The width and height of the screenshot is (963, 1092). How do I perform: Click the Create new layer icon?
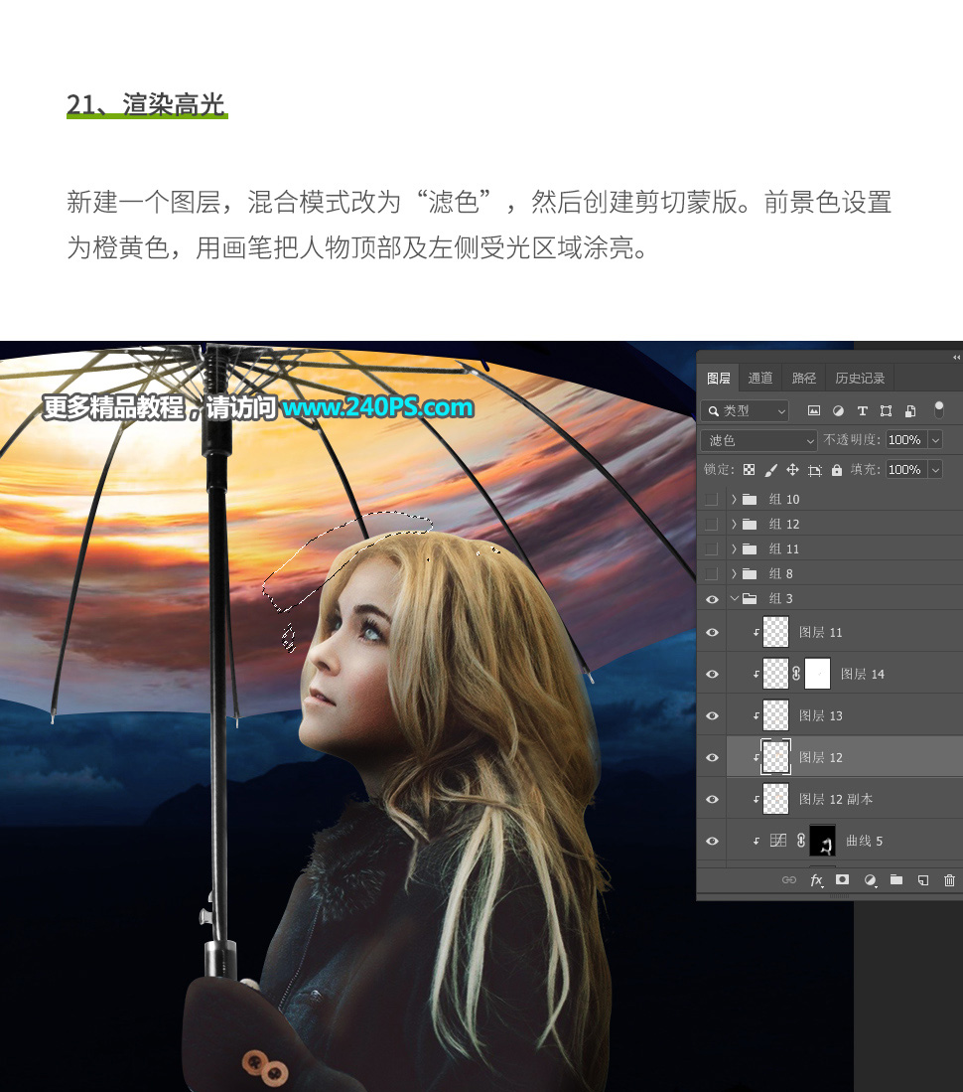coord(922,880)
